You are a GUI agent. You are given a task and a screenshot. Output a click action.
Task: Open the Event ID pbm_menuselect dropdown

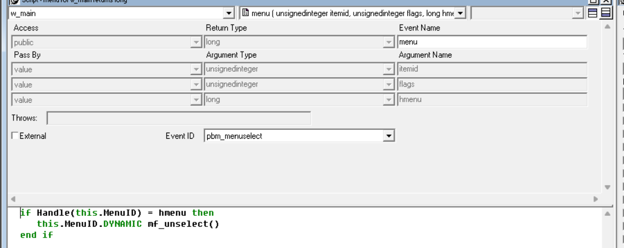[x=388, y=136]
